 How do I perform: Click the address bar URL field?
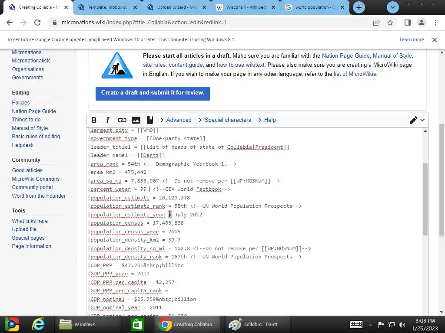click(210, 23)
